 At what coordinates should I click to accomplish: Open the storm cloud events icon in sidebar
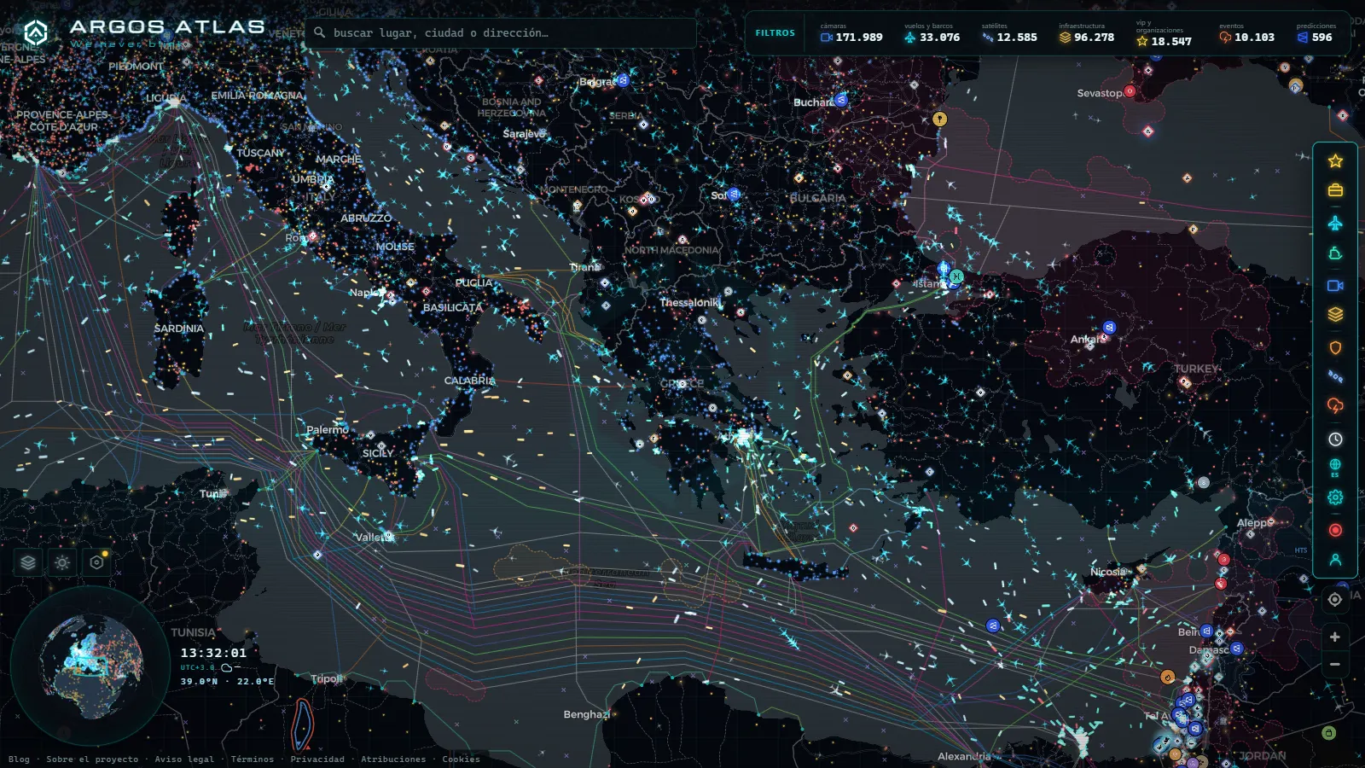click(1335, 405)
